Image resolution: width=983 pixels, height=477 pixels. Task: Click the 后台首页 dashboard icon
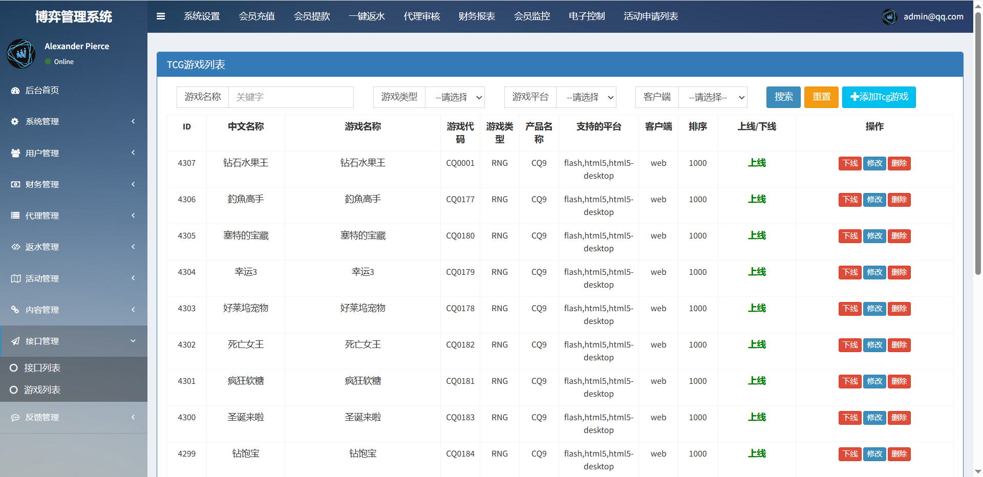15,91
